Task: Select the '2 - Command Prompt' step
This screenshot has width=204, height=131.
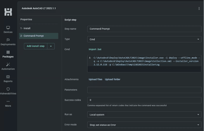Action: (x=39, y=36)
